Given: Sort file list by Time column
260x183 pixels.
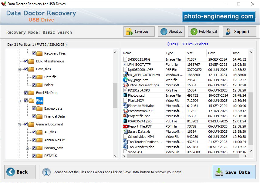Looking at the screenshot, I should point(239,53).
